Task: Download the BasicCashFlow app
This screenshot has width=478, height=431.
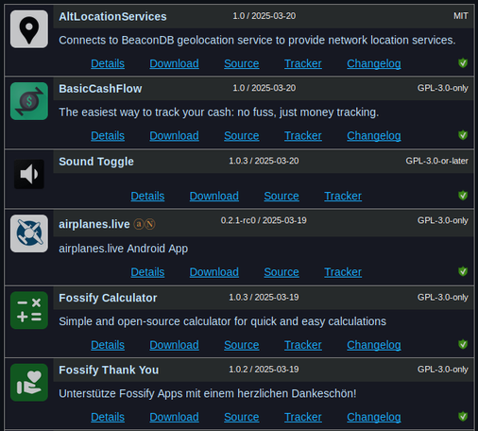Action: [174, 136]
